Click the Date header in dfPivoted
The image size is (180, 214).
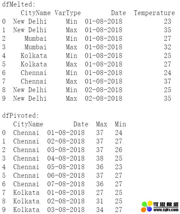(81, 124)
